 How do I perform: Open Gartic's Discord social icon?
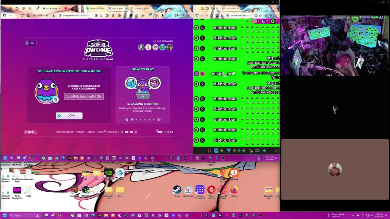coord(131,132)
